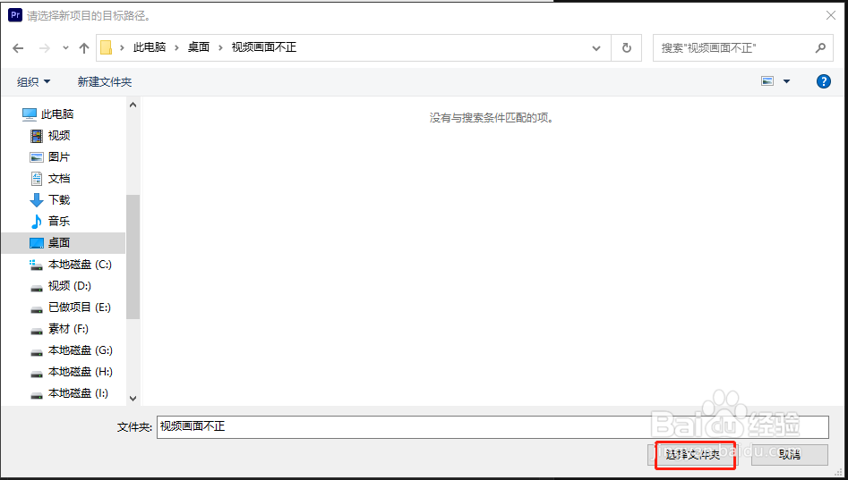Click the 文件夹 name input field
Image resolution: width=848 pixels, height=480 pixels.
tap(493, 426)
